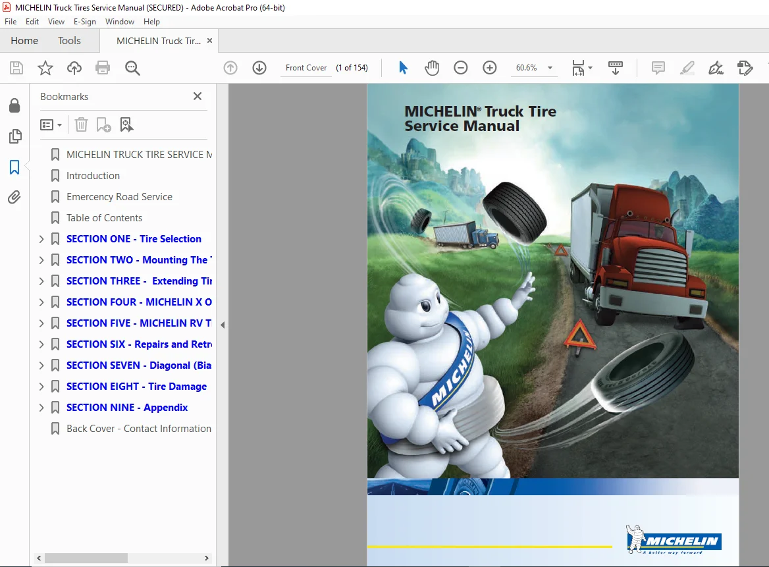Open SECTION EIGHT - Tire Damage bookmark

(x=136, y=387)
